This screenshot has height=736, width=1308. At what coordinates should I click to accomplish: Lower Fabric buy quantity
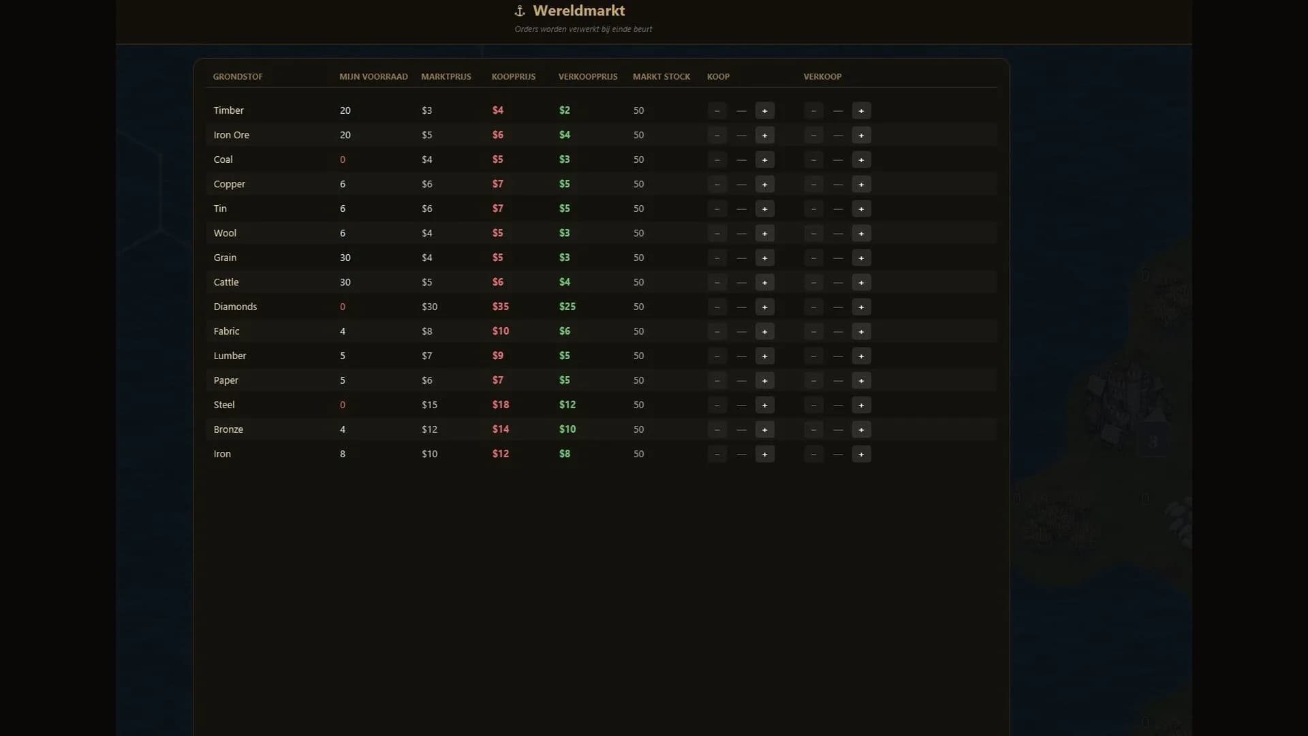coord(717,331)
